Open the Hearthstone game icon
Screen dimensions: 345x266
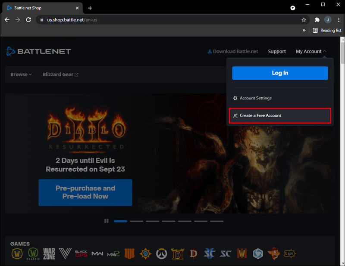point(145,254)
